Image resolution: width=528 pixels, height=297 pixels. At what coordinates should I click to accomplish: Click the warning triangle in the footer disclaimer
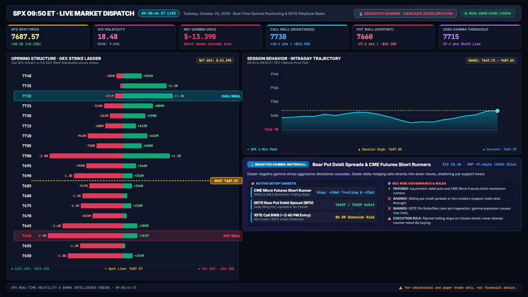(x=400, y=287)
